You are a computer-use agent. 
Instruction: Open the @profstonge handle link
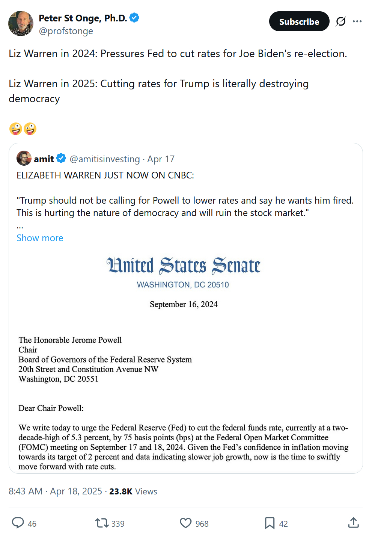(66, 31)
